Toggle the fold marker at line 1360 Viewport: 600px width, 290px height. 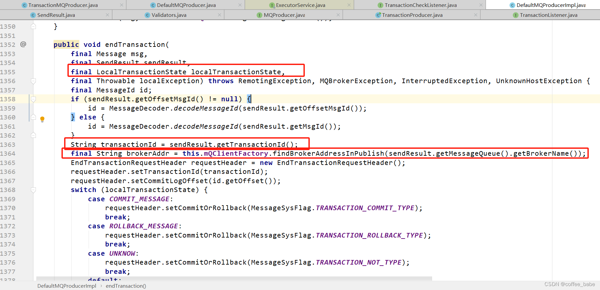click(33, 117)
